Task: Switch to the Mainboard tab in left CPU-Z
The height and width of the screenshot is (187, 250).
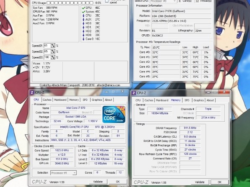Action: [x=60, y=100]
